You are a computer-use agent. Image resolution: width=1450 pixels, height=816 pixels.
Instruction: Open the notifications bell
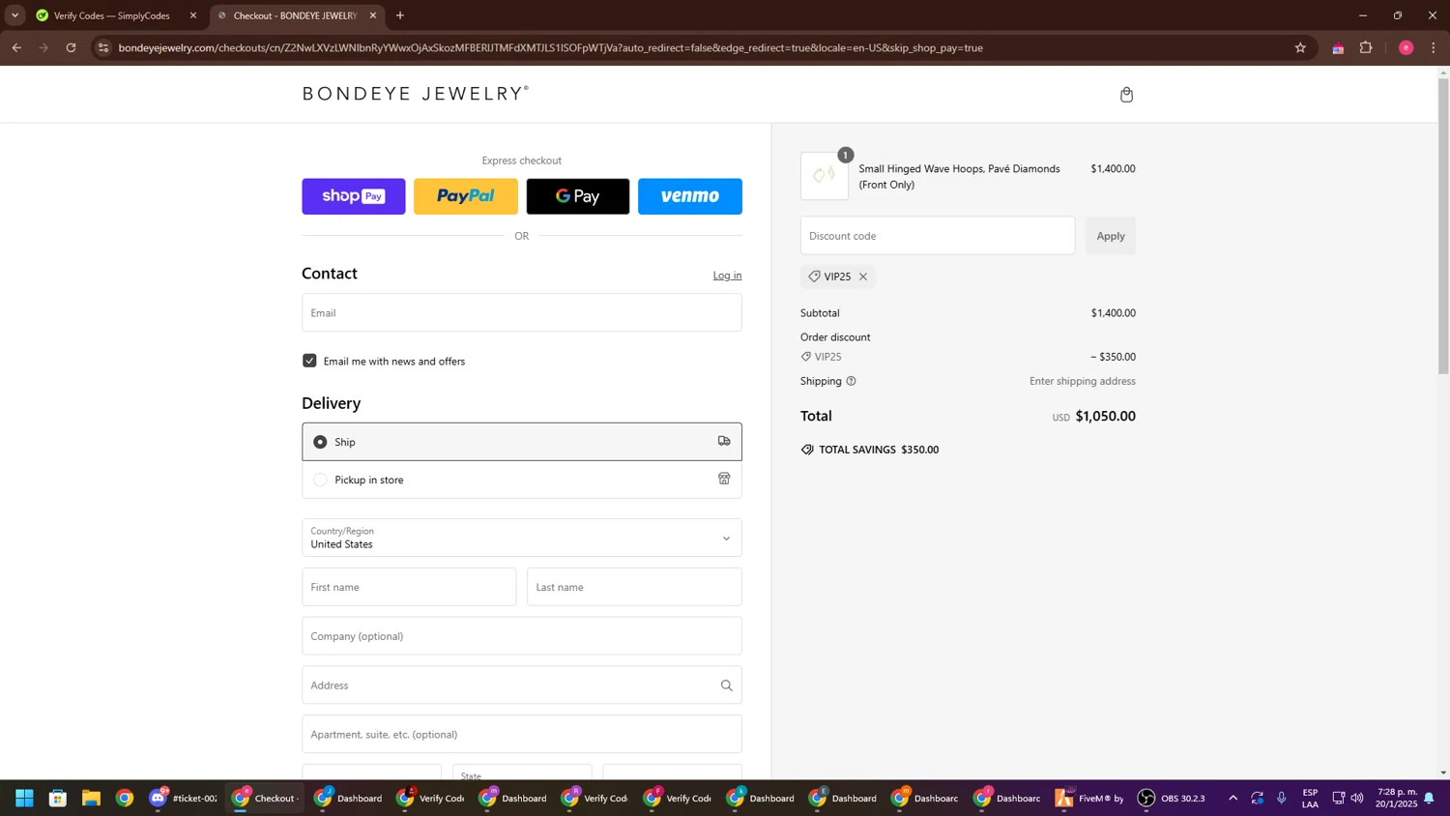click(1429, 799)
